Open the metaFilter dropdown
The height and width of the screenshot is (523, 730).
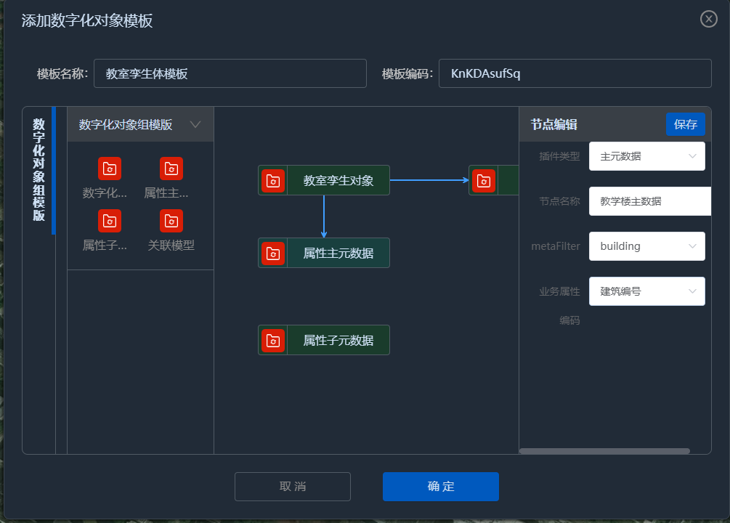tap(646, 246)
